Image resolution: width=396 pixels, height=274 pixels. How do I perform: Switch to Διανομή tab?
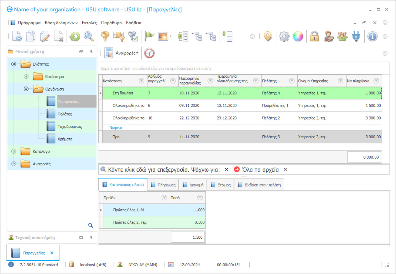[x=193, y=185]
